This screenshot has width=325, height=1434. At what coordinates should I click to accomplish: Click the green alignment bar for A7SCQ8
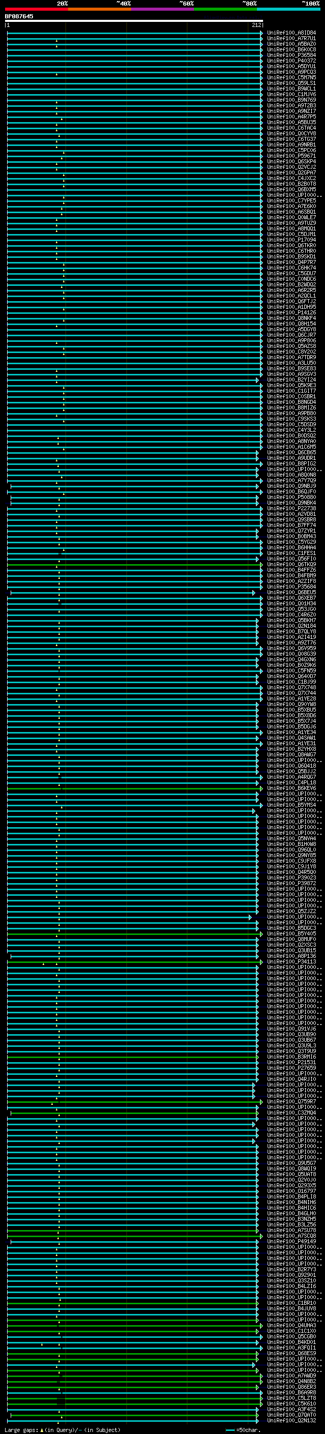coord(134,1236)
